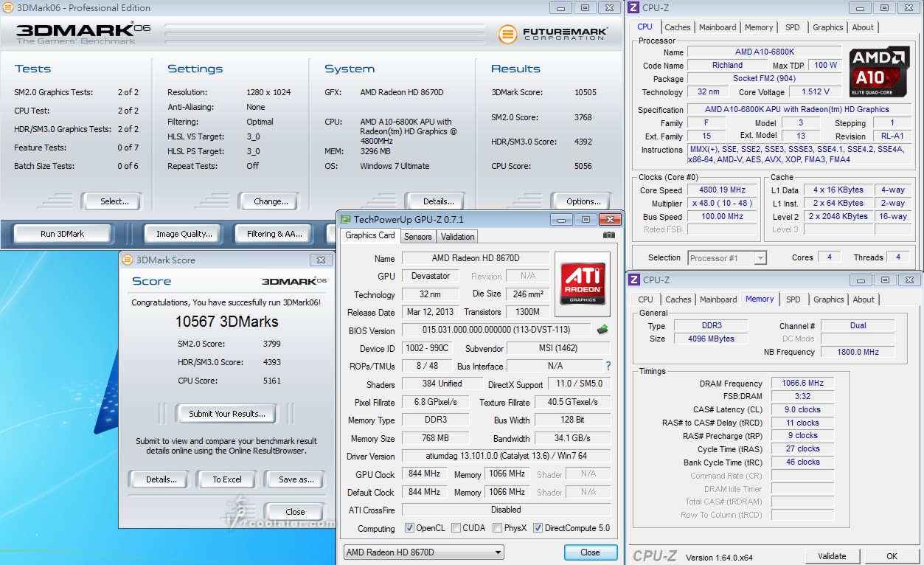This screenshot has width=924, height=565.
Task: Click the Futuremark logo in 3DMark06
Action: pos(553,34)
